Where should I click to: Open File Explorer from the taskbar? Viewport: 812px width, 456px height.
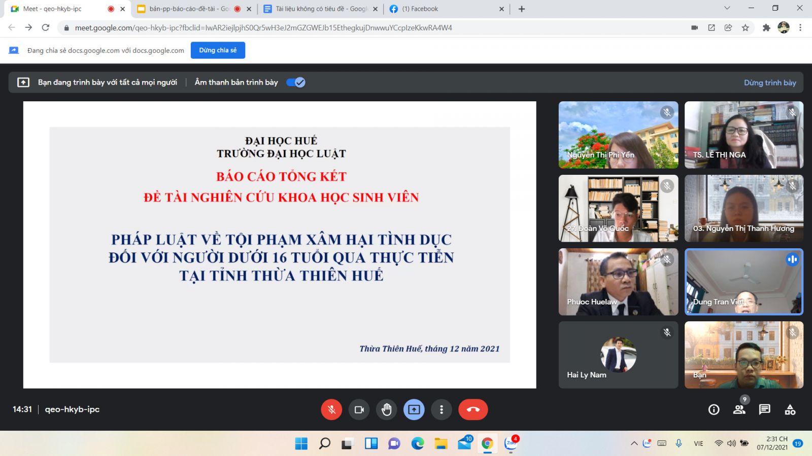coord(441,444)
